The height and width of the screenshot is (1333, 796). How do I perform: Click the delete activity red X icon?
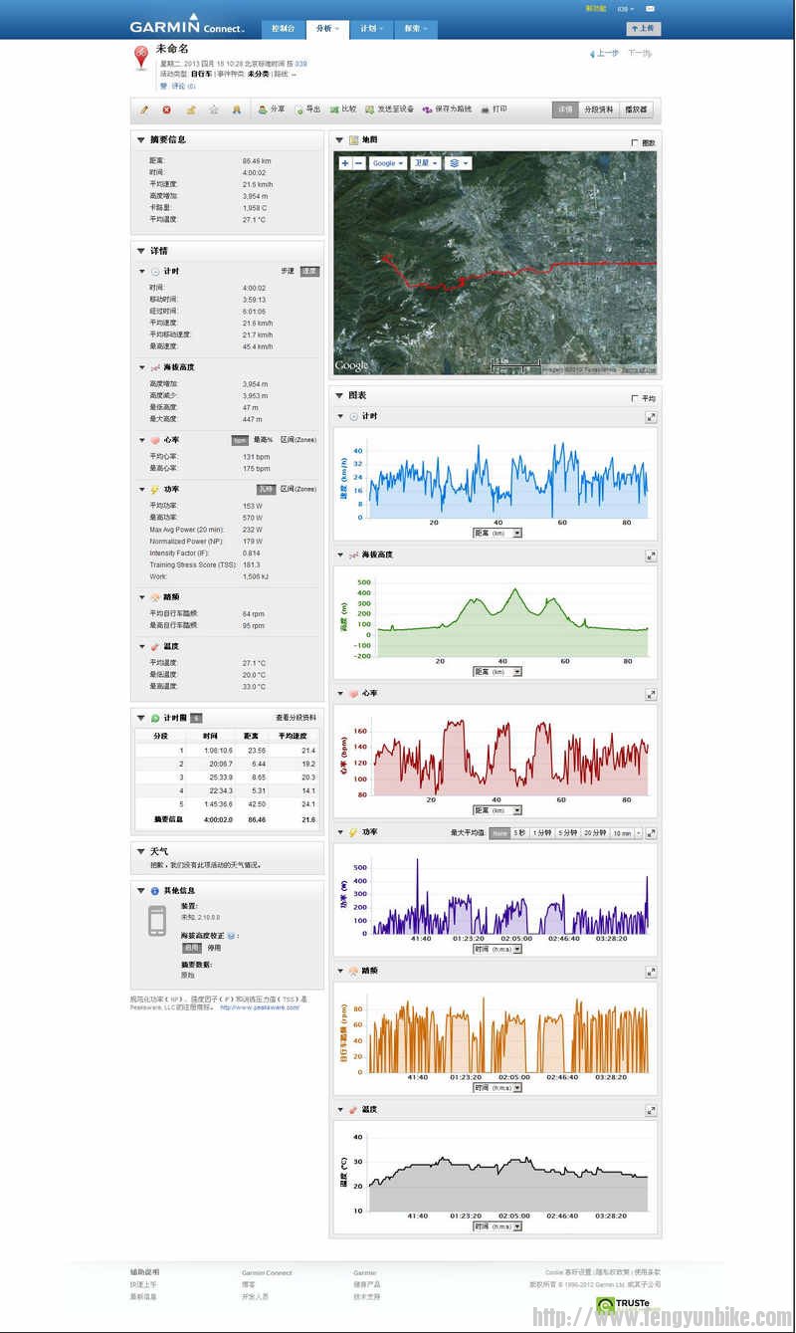tap(165, 110)
